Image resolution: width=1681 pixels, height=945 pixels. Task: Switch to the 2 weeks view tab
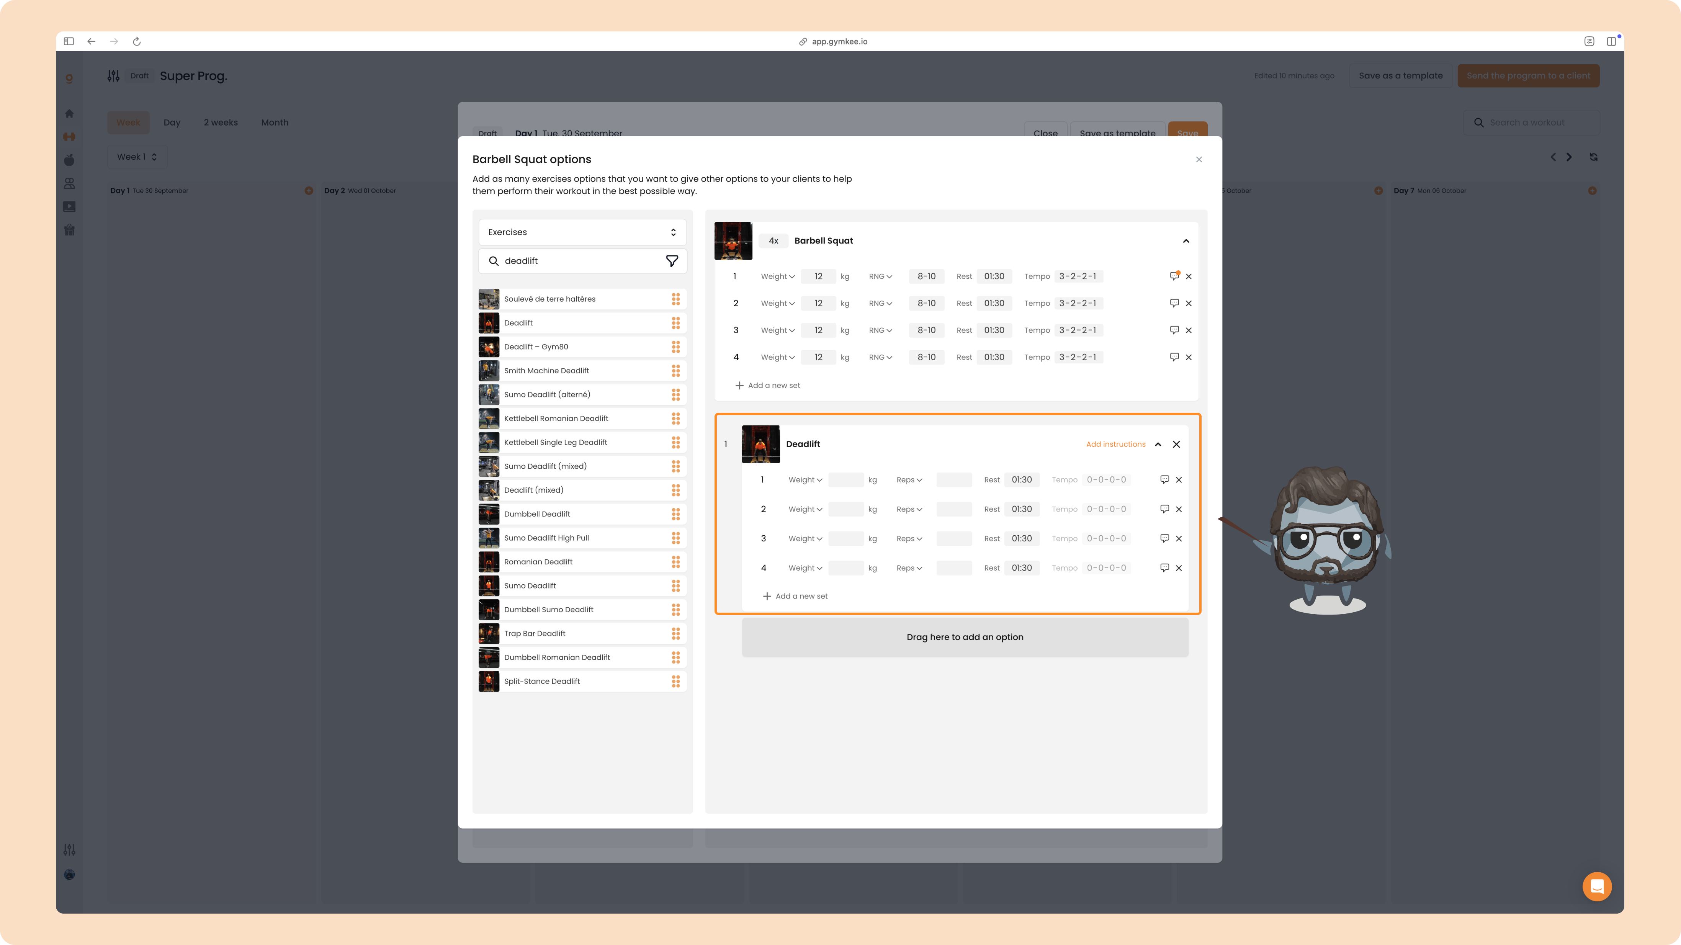pyautogui.click(x=221, y=122)
